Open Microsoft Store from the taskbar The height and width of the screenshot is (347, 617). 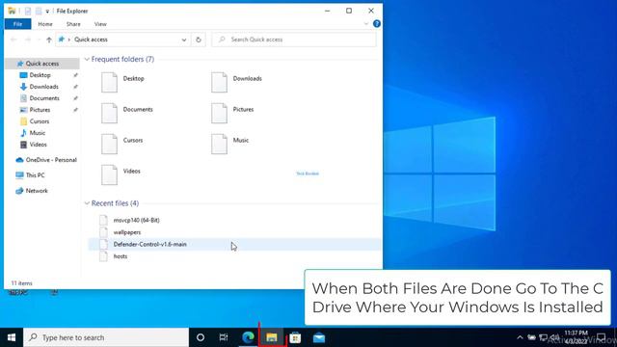click(295, 337)
